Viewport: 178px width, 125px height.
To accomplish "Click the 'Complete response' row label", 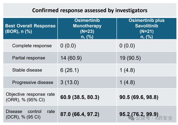I will click(x=32, y=46).
